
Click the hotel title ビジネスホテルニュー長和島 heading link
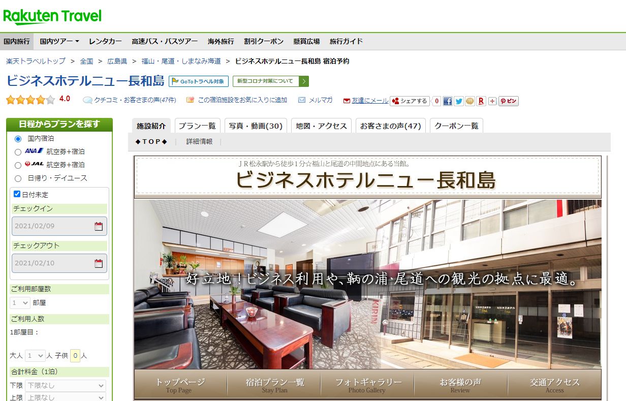pos(85,81)
